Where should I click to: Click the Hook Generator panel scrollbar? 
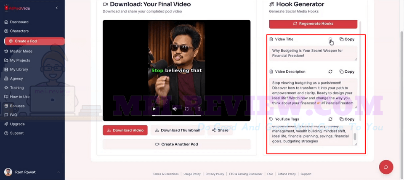pyautogui.click(x=361, y=71)
